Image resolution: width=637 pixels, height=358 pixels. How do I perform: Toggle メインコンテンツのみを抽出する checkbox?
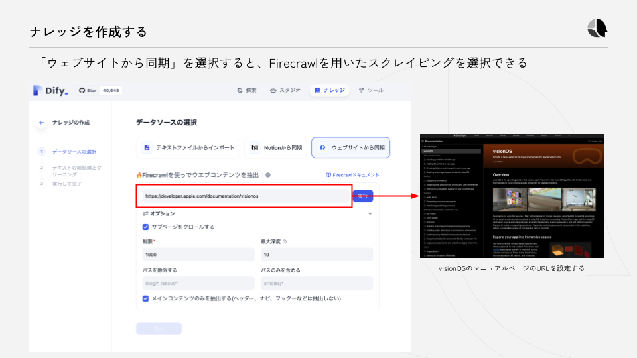point(145,298)
